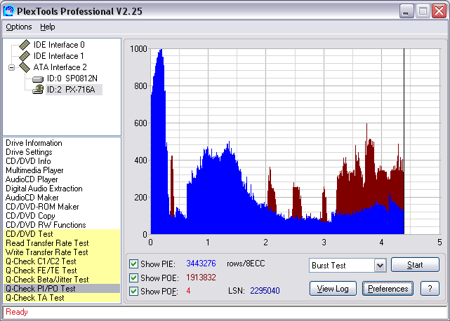Toggle the Show PIE checkbox
Image resolution: width=450 pixels, height=321 pixels.
[133, 264]
